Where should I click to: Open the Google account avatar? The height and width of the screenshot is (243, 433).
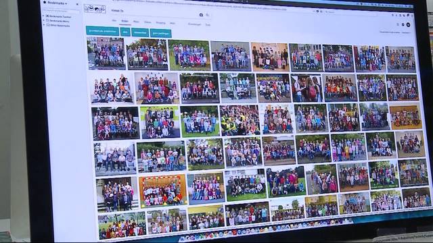[x=408, y=25]
